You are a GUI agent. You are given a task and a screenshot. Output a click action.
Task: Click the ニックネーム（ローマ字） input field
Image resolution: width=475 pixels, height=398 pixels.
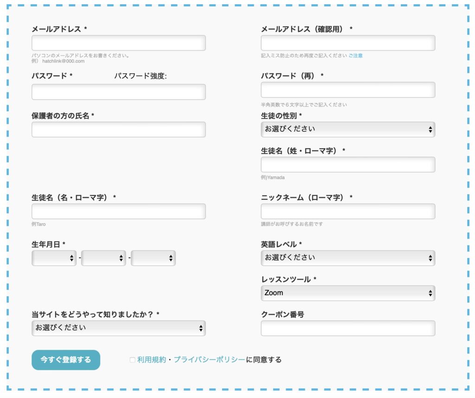pos(348,211)
